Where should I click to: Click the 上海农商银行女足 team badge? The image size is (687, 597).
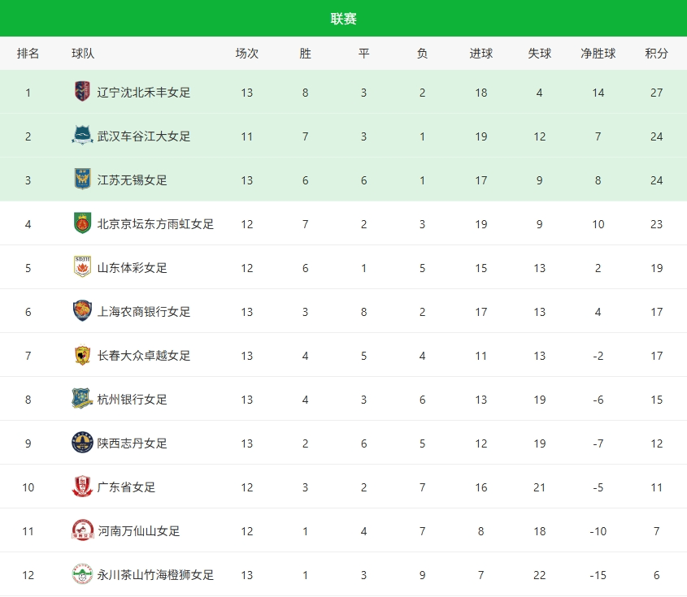(82, 311)
